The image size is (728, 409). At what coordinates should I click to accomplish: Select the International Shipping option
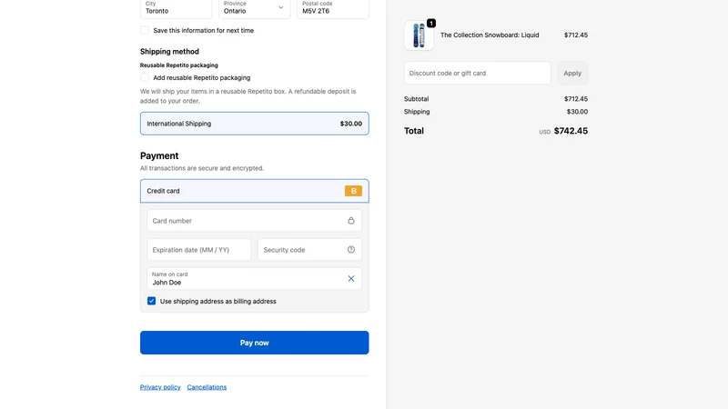255,124
